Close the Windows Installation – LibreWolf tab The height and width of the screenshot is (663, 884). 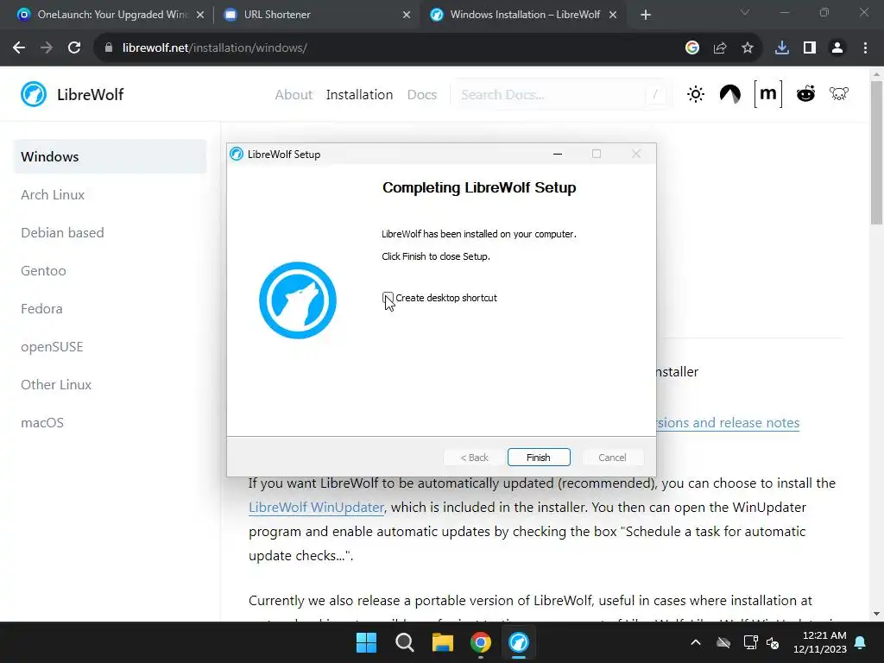pyautogui.click(x=613, y=15)
